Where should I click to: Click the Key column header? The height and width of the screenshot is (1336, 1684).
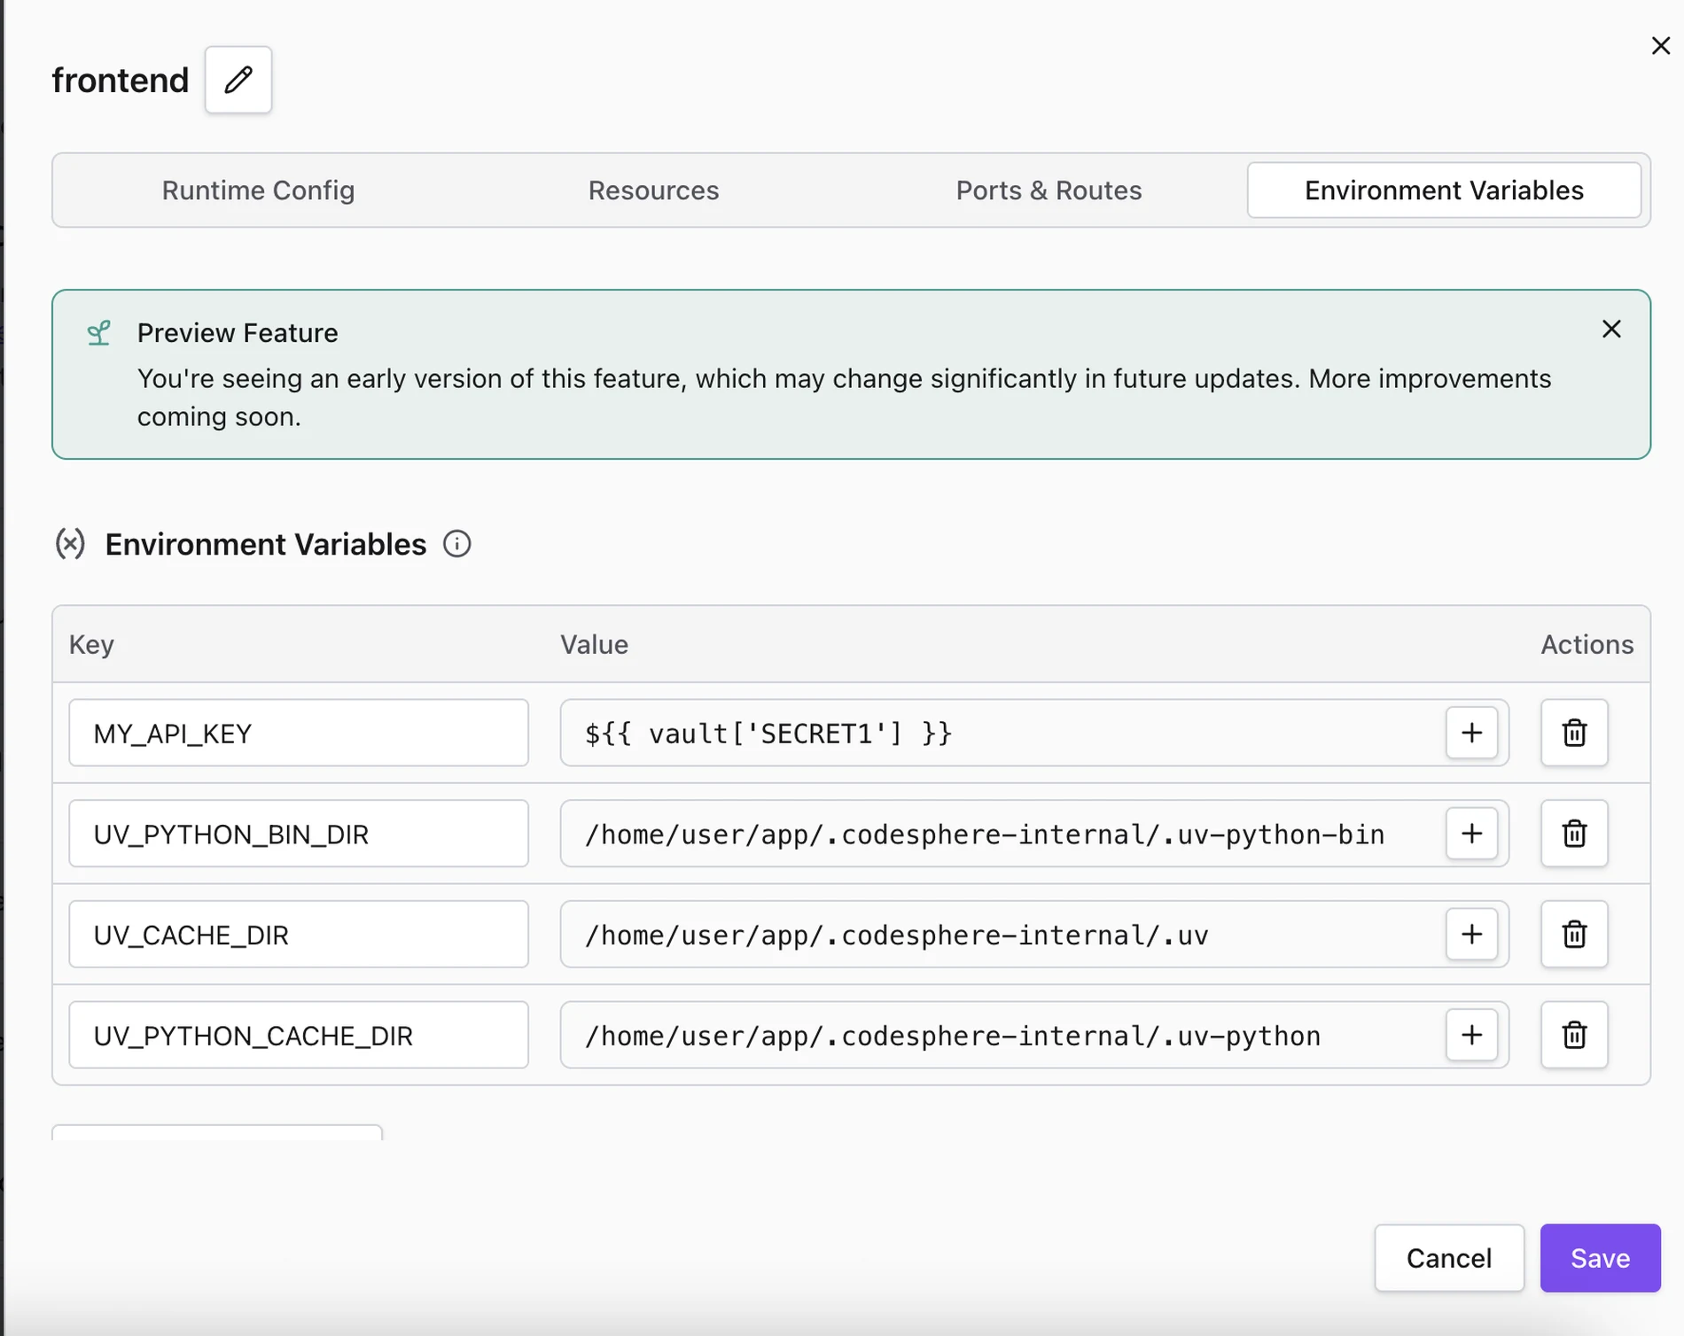pos(91,644)
